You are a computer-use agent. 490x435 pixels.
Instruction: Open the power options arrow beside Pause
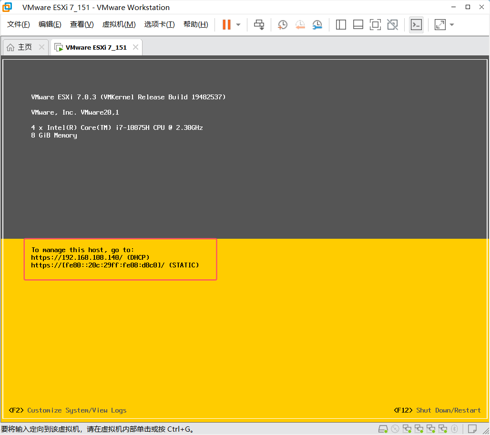[238, 24]
